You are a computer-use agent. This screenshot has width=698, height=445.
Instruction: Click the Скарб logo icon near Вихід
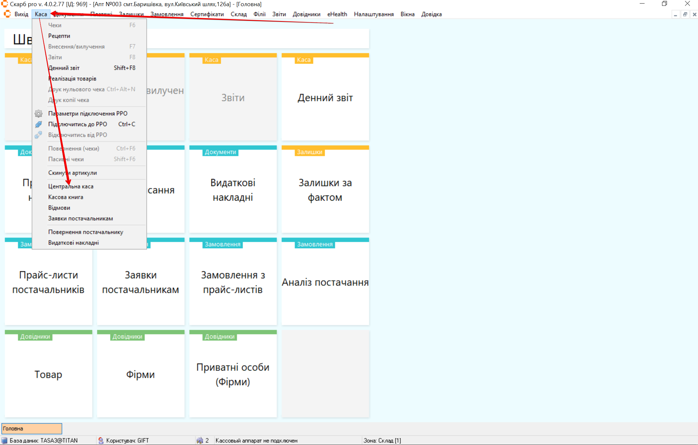point(7,14)
